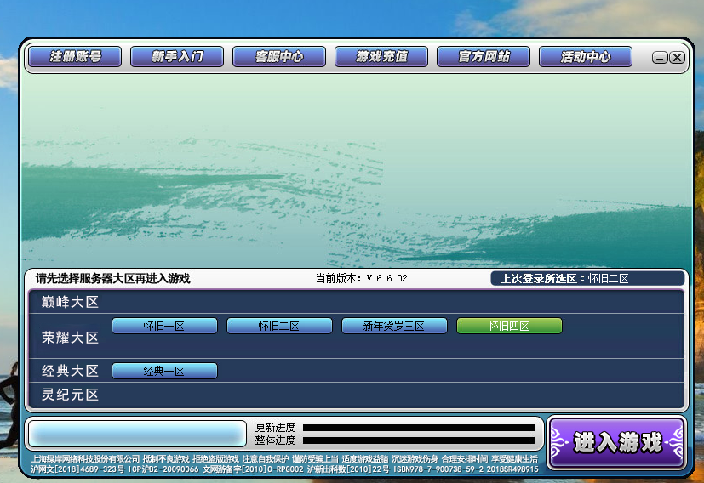Choose server 怀旧一区

pyautogui.click(x=164, y=326)
